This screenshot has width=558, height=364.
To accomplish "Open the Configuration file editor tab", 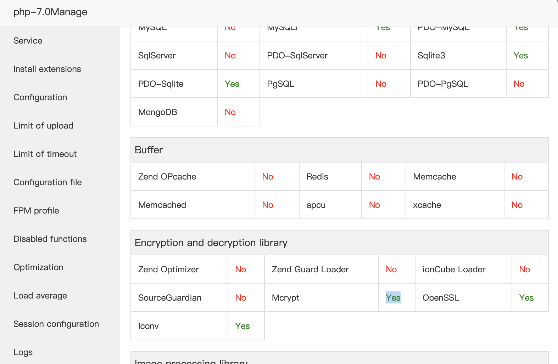I will click(48, 182).
